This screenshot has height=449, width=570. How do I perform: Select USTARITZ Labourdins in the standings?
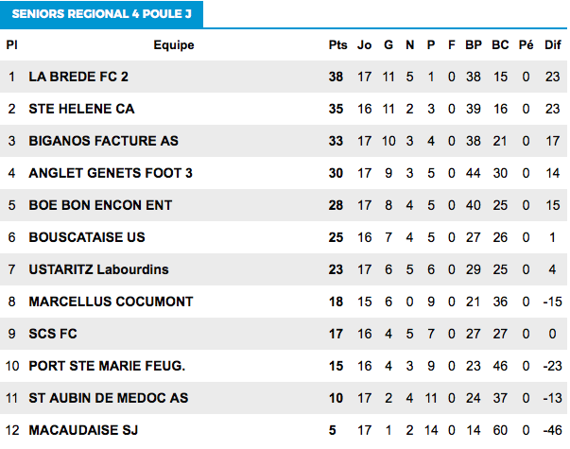(98, 269)
